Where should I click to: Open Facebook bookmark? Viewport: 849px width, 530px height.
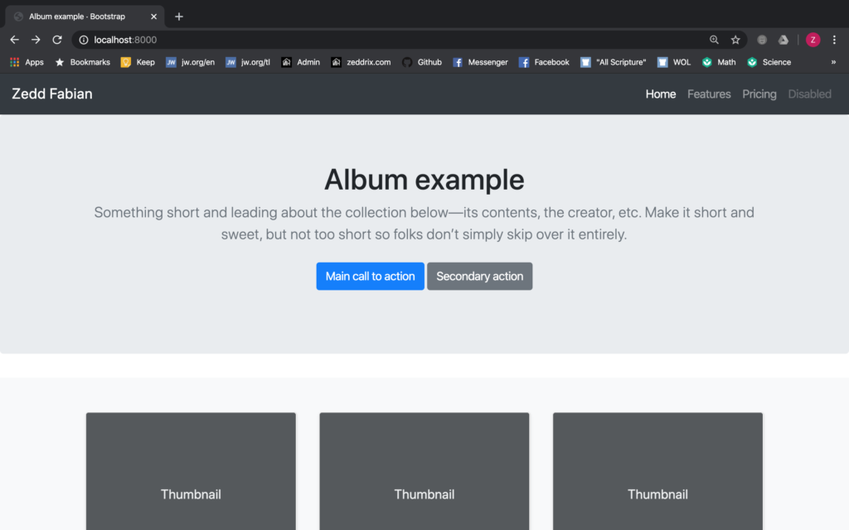[x=544, y=62]
